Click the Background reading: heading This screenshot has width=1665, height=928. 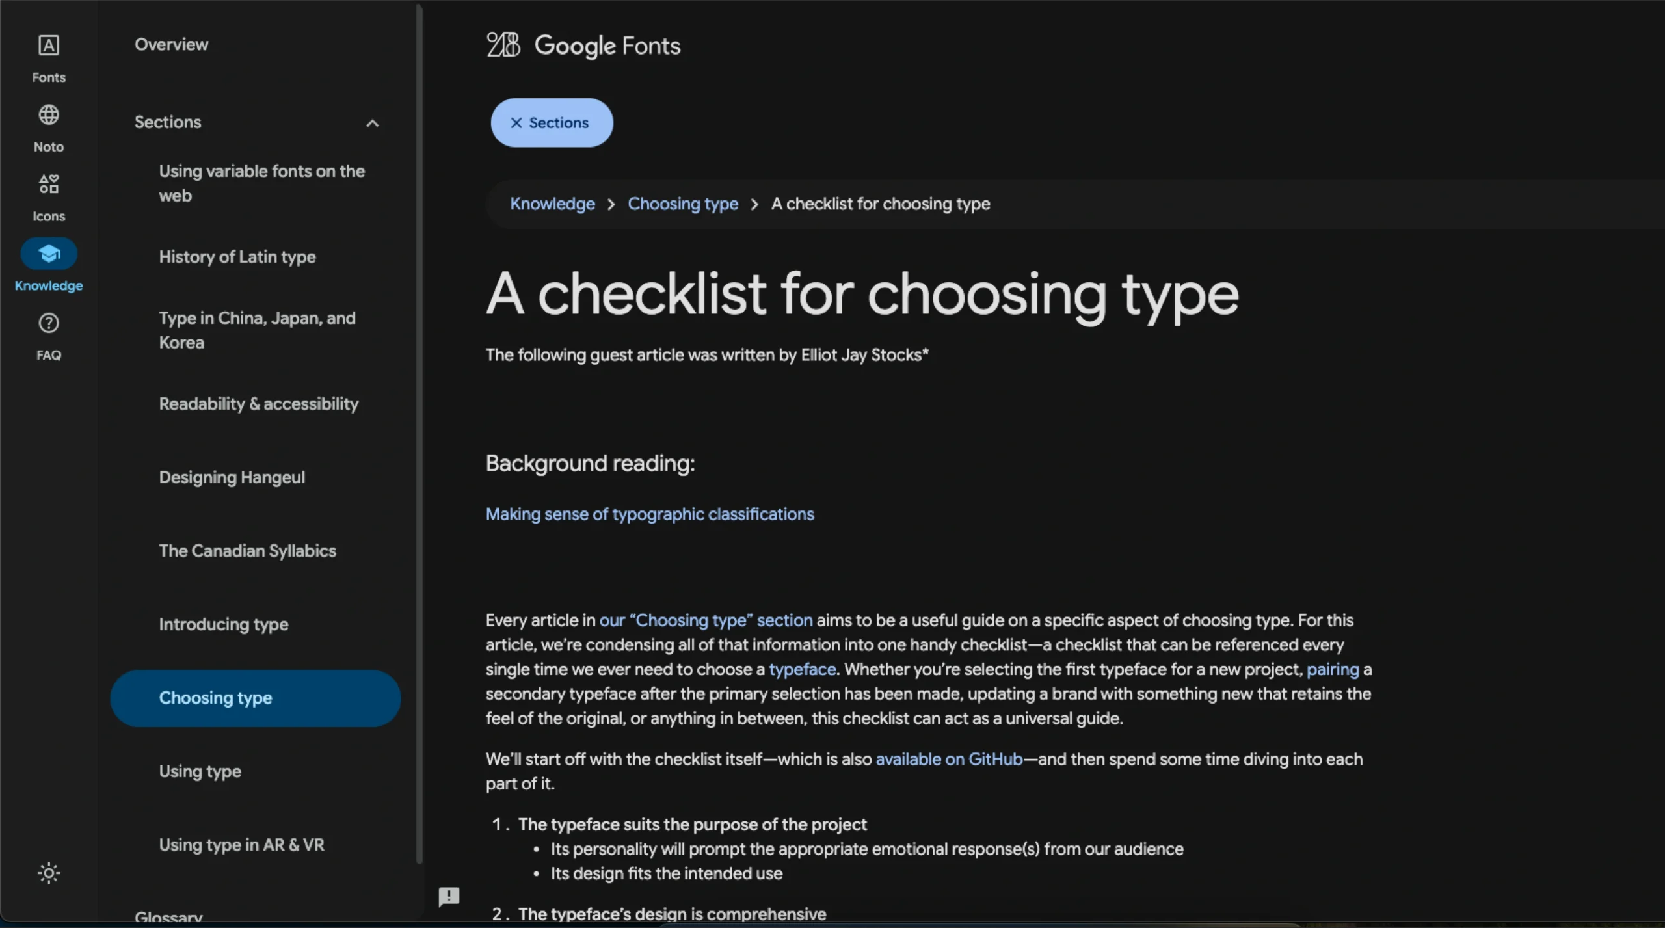click(x=591, y=464)
